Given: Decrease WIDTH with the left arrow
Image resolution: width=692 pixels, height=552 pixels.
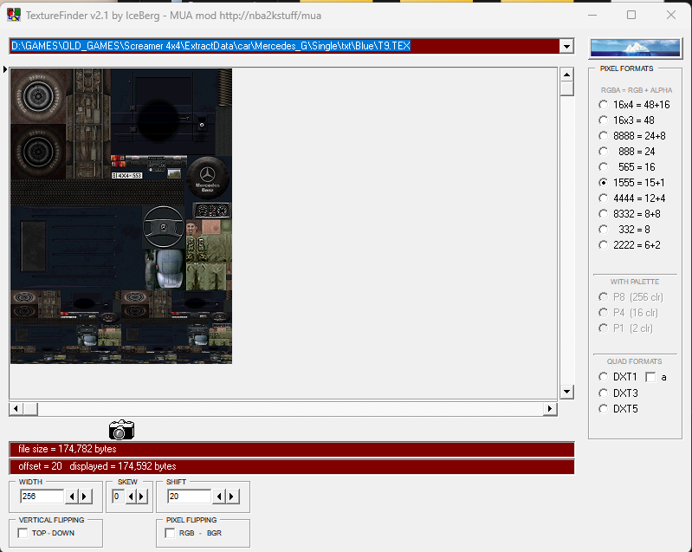Looking at the screenshot, I should point(72,497).
